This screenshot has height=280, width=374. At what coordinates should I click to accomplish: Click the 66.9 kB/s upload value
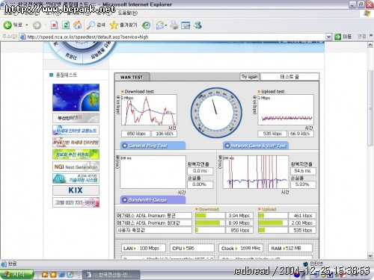[301, 134]
